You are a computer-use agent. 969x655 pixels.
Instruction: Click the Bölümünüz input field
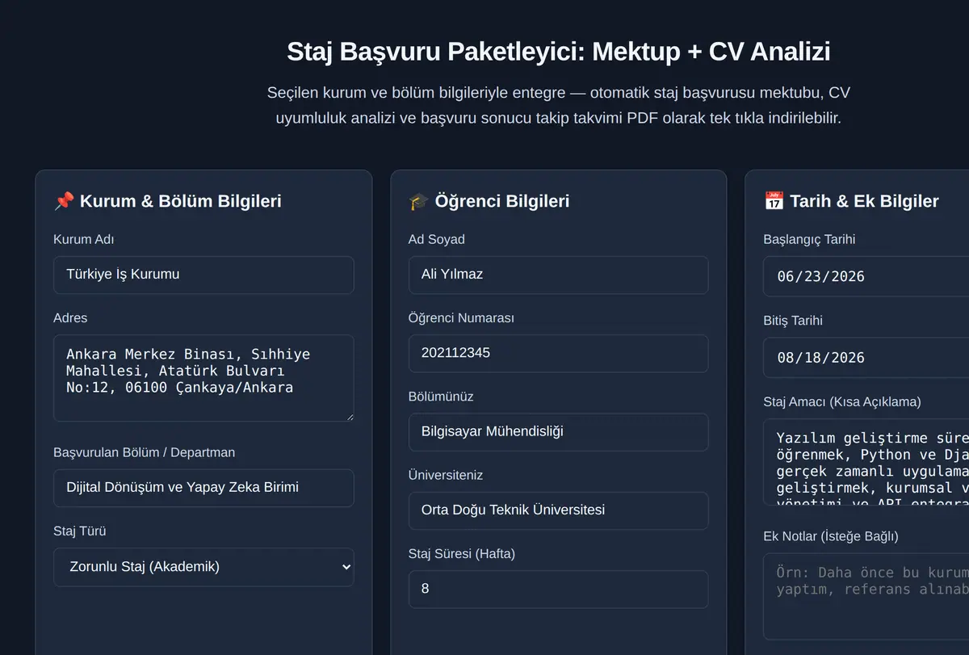[x=558, y=432]
